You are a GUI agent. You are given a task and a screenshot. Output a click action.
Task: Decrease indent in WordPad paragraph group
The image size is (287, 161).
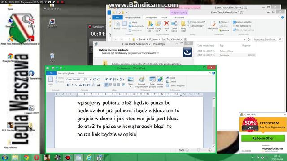click(106, 79)
